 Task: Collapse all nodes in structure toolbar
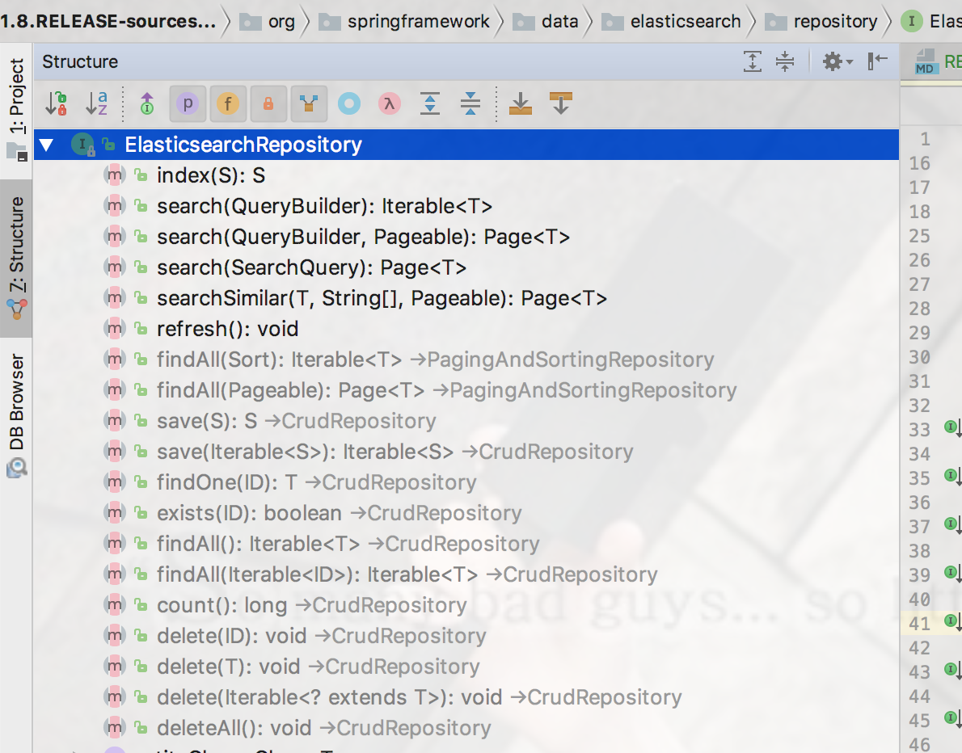470,103
